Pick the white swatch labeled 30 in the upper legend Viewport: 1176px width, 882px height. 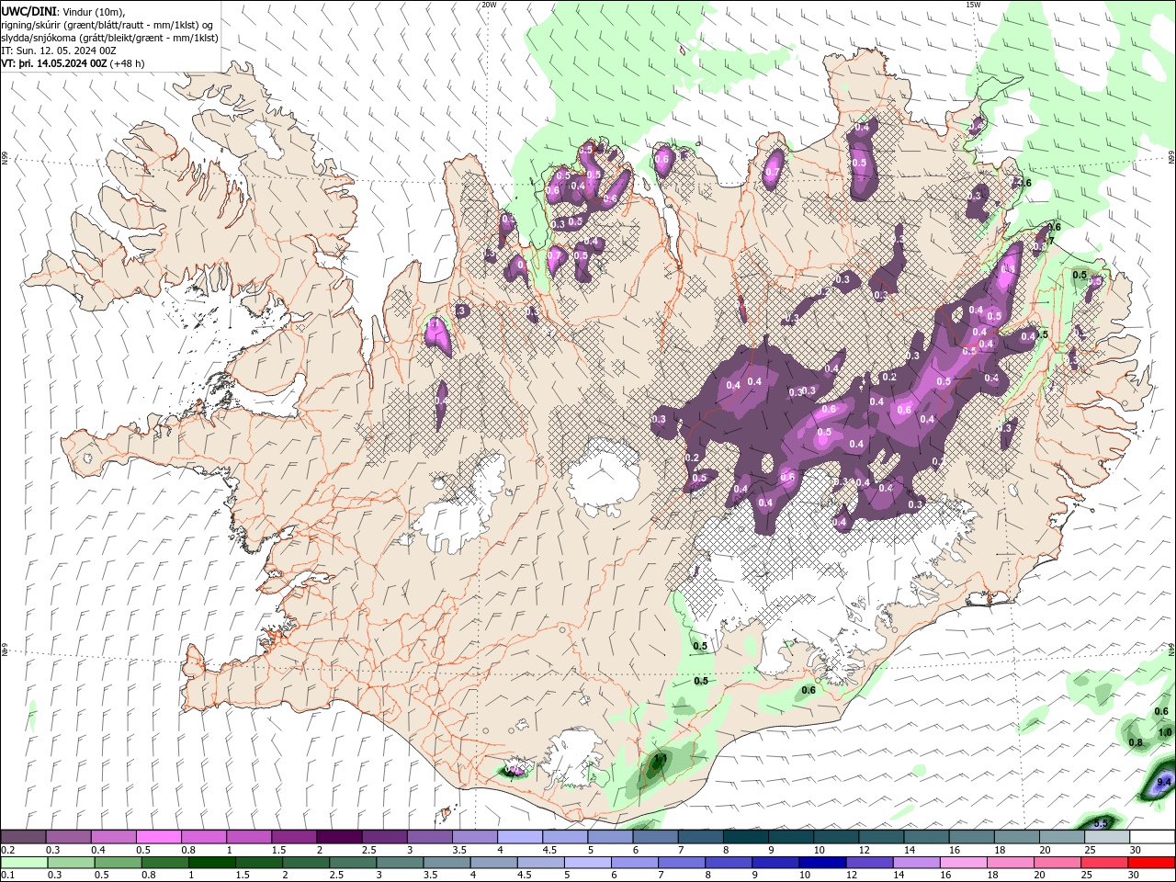pos(1152,836)
